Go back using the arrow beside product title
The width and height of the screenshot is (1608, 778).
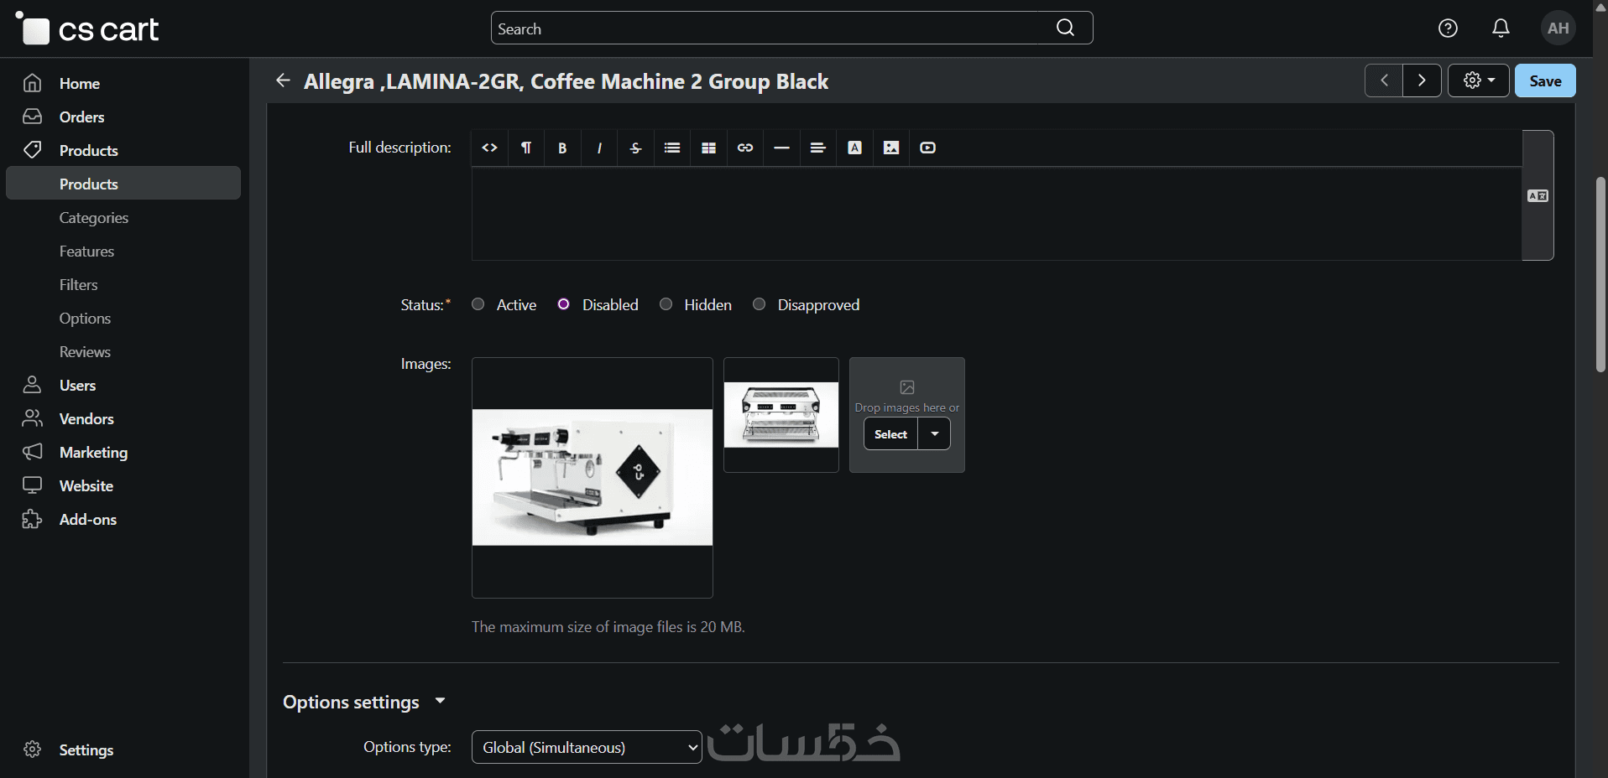pyautogui.click(x=283, y=80)
